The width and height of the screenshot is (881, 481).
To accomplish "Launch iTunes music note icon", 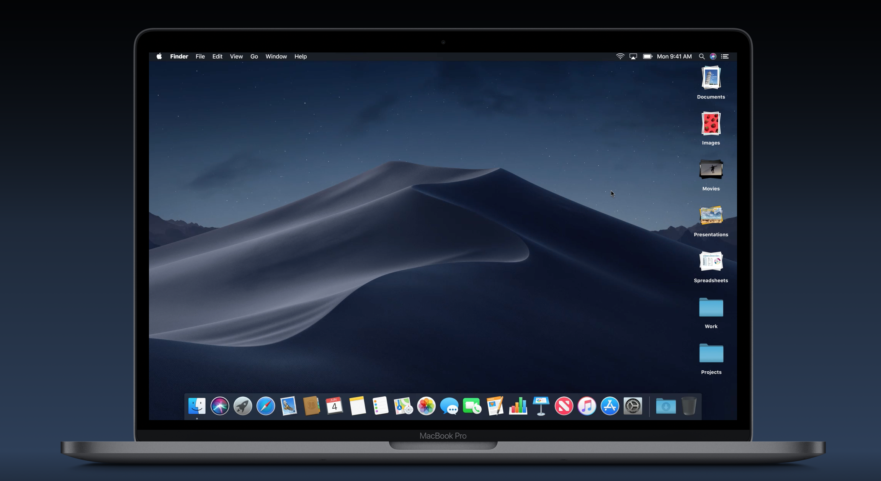I will pyautogui.click(x=587, y=406).
